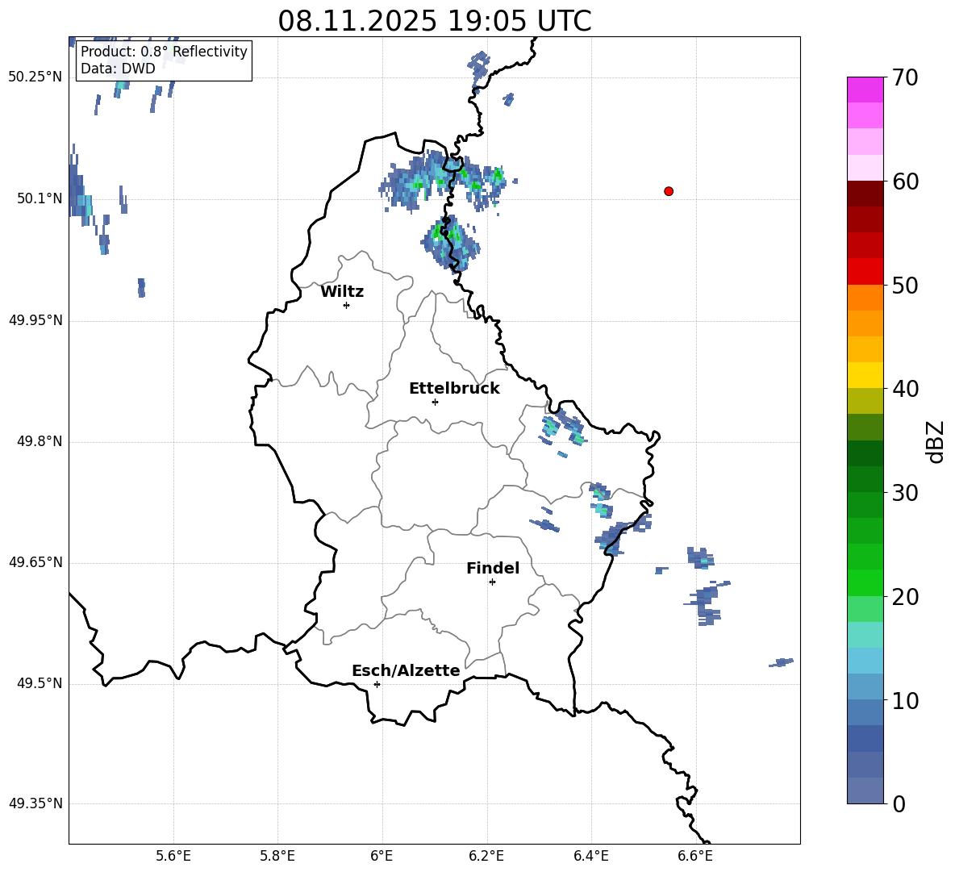The width and height of the screenshot is (955, 872).
Task: Click the Esch/Alzette city label
Action: [406, 670]
